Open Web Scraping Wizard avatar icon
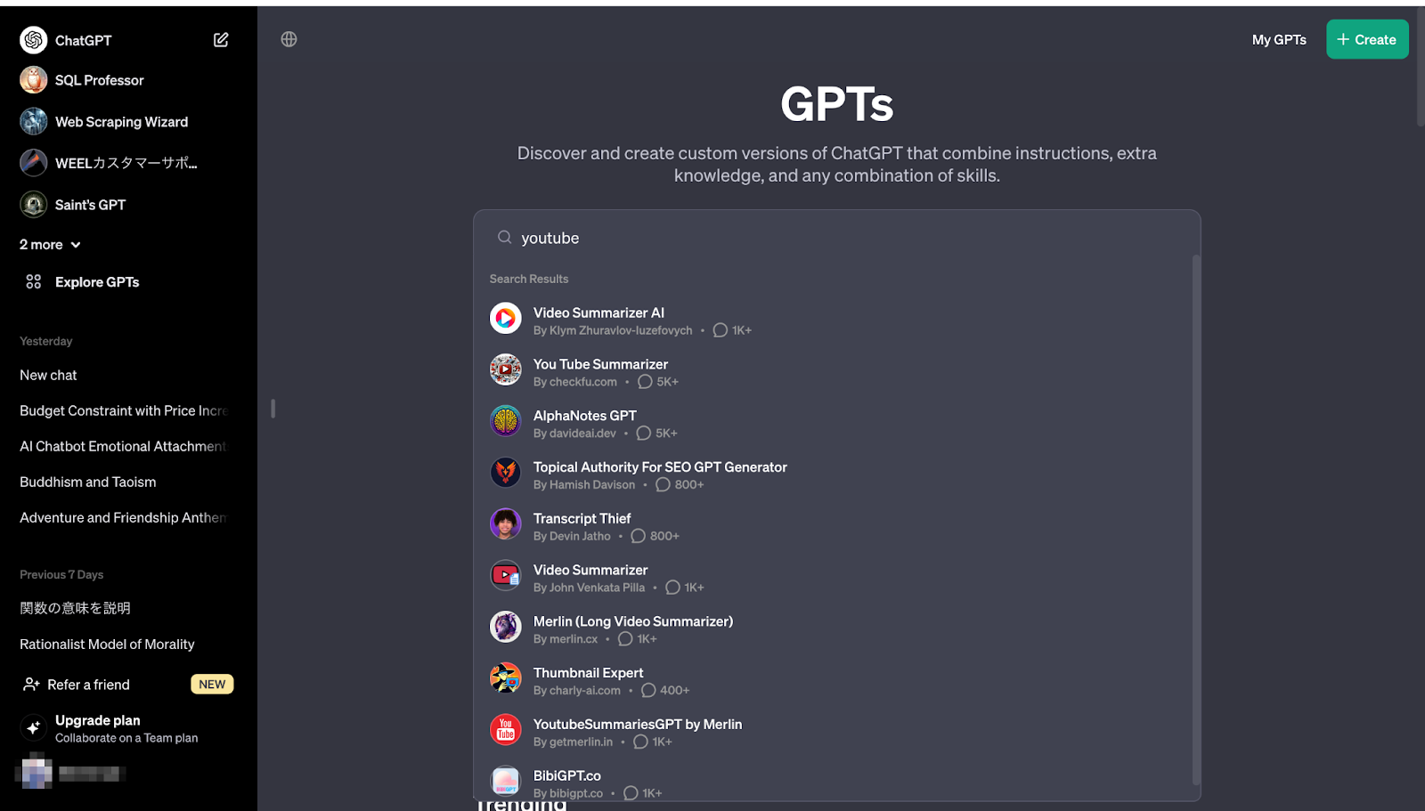 [x=34, y=121]
